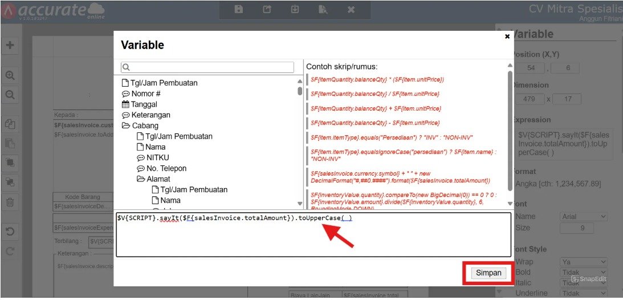Open the Italic dropdown showing Tidak

[584, 283]
